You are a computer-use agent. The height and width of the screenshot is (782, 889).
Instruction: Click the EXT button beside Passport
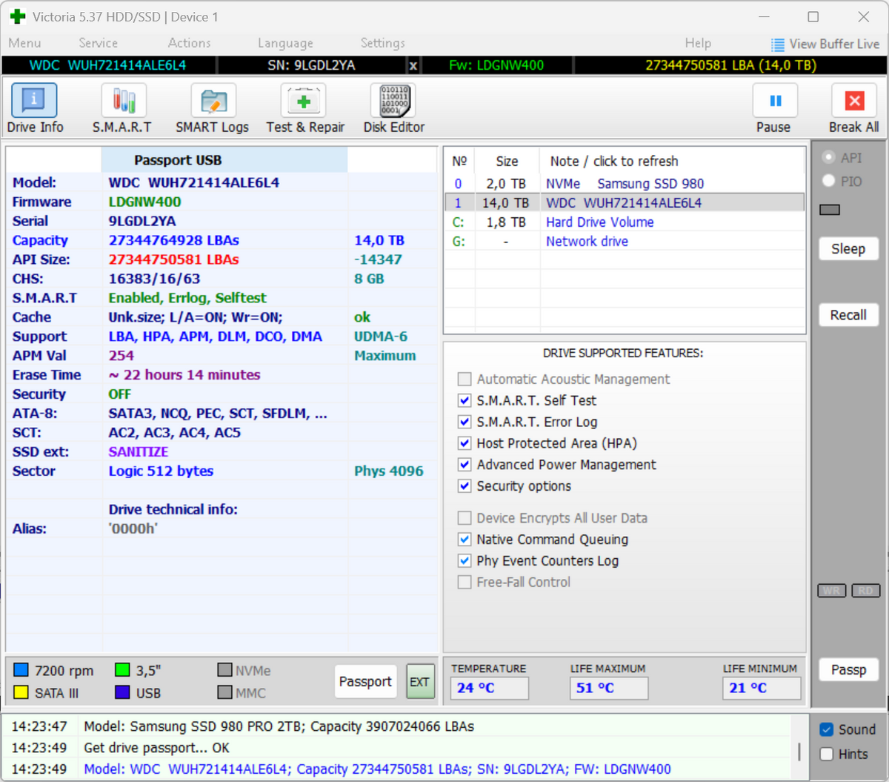[x=420, y=682]
